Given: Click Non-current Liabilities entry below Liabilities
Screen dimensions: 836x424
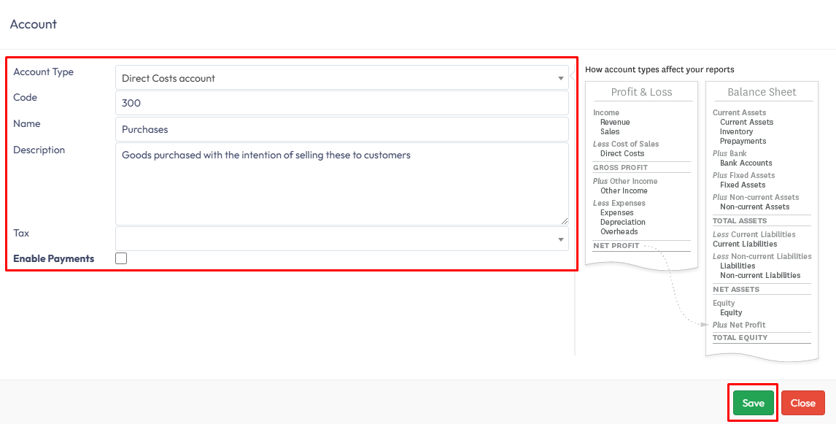Looking at the screenshot, I should pyautogui.click(x=759, y=276).
